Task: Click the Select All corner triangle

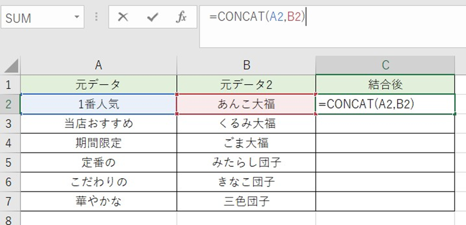Action: point(11,66)
